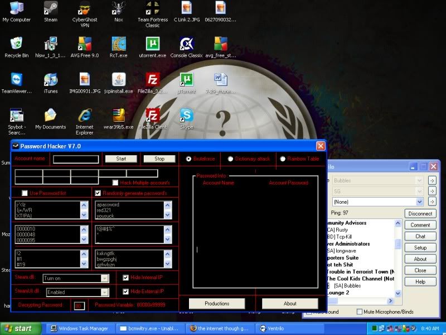Select the avg_free_st installer icon

point(220,47)
